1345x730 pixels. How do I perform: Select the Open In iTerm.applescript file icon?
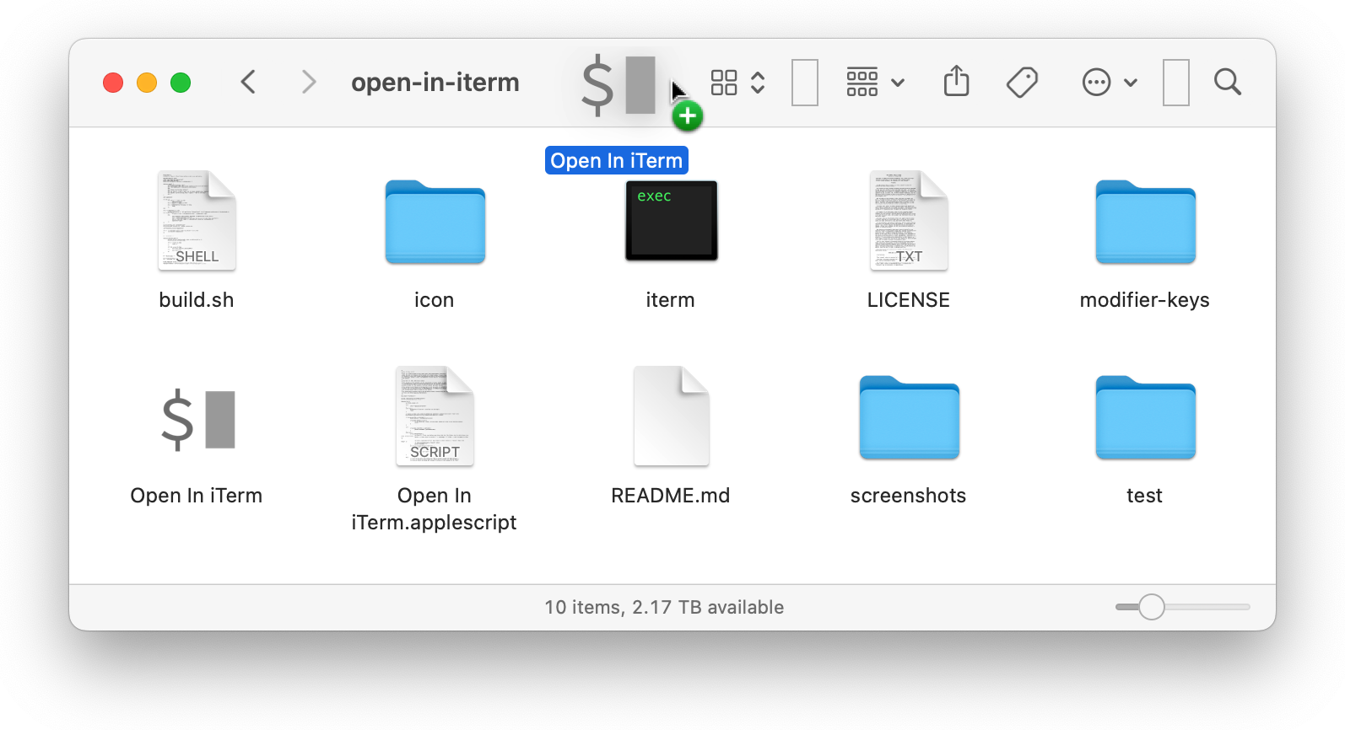435,416
